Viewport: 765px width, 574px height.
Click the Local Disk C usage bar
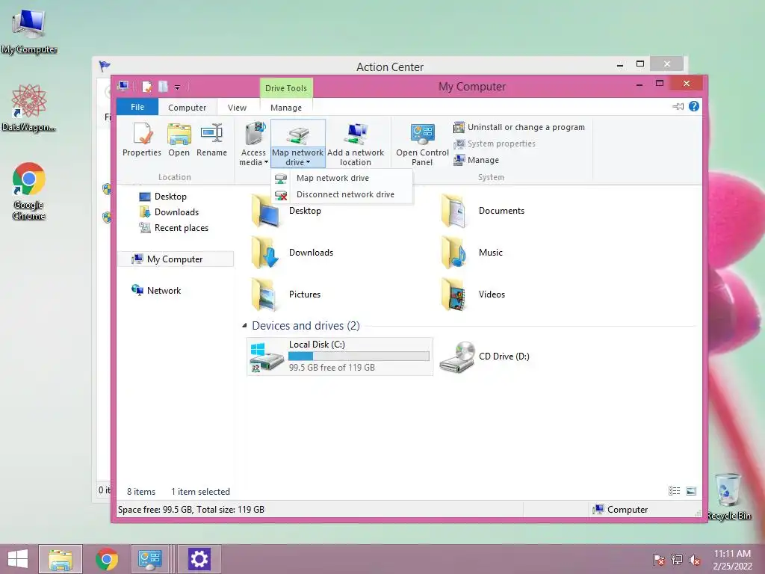(x=359, y=357)
